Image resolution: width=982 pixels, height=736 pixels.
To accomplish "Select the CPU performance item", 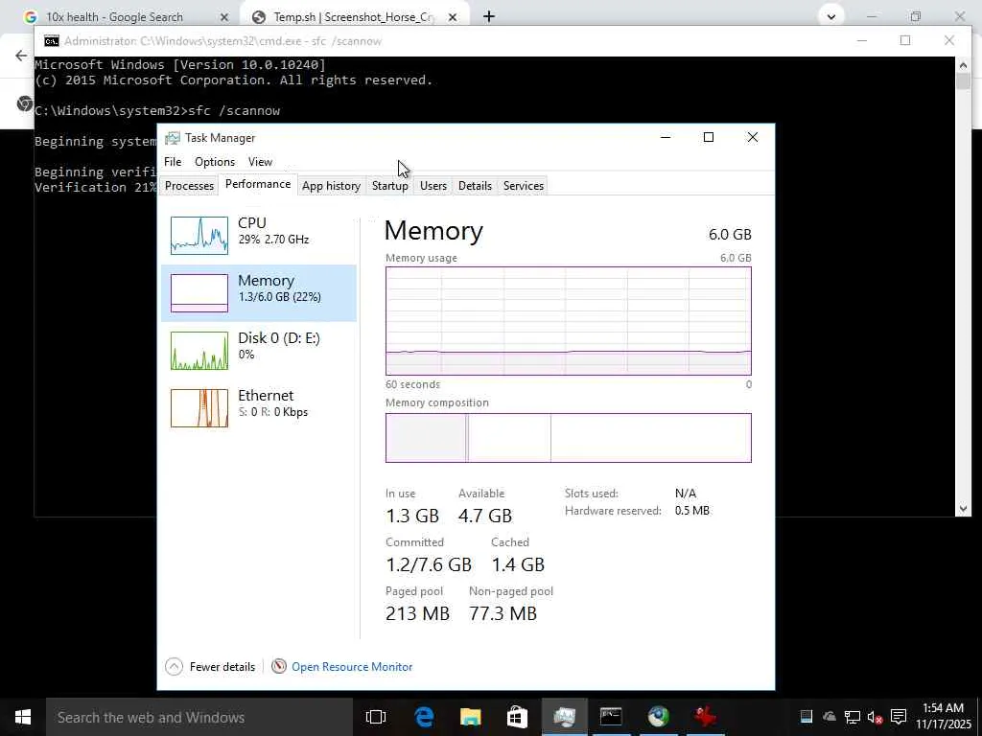I will pyautogui.click(x=259, y=236).
